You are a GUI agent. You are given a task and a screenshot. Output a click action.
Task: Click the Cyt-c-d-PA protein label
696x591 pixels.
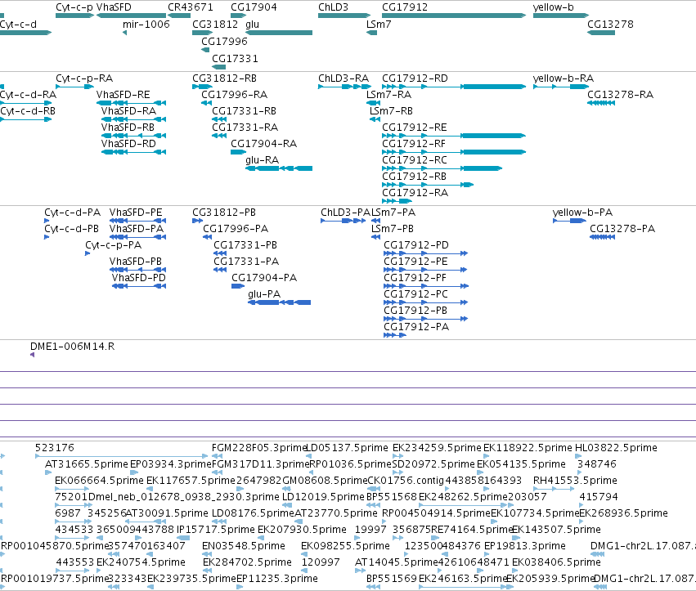tap(72, 213)
